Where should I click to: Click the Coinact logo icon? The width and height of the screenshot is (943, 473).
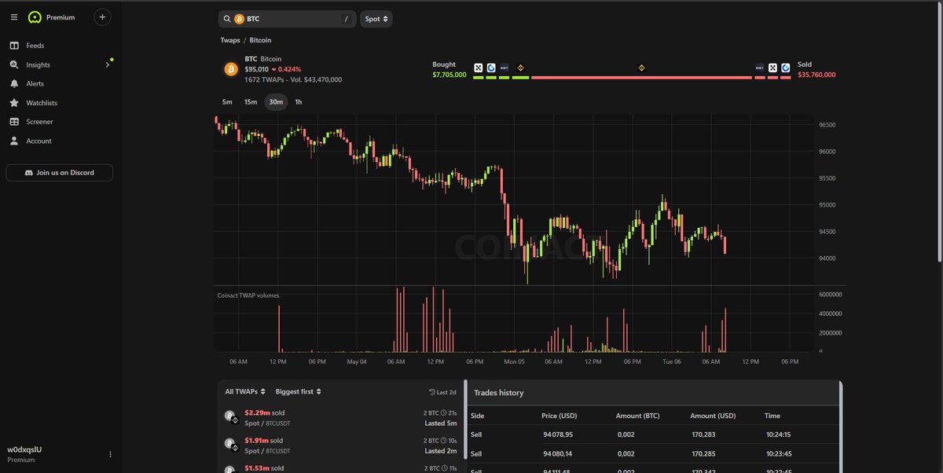point(34,17)
